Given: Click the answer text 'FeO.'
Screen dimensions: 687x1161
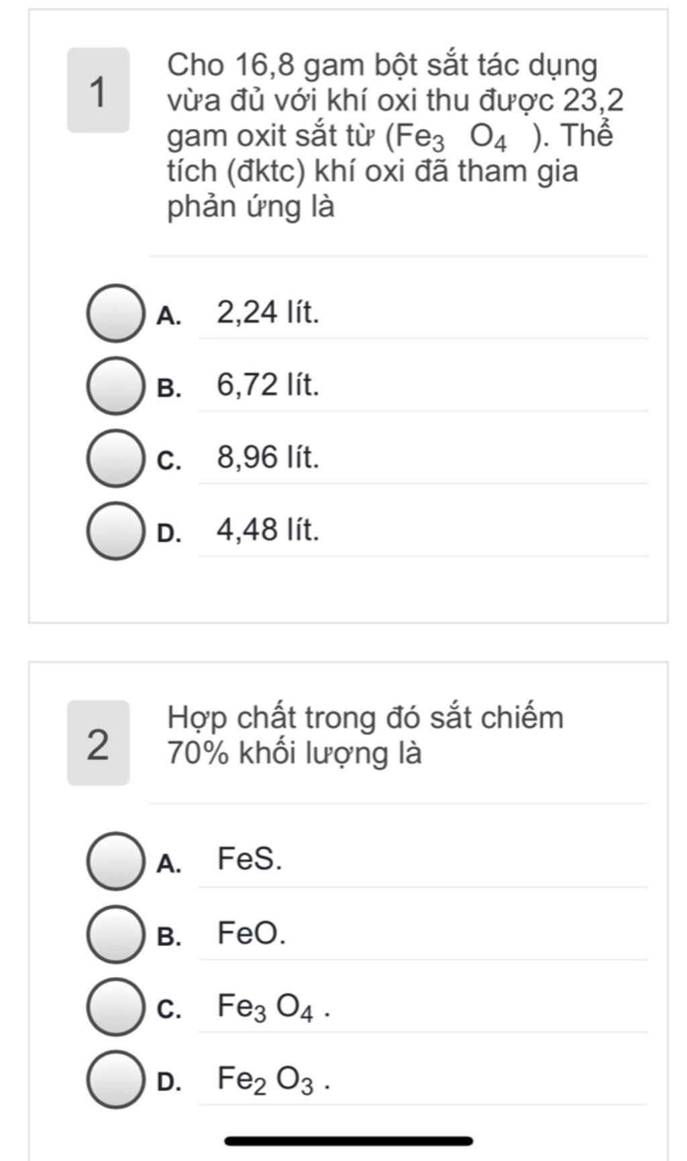Looking at the screenshot, I should (252, 933).
